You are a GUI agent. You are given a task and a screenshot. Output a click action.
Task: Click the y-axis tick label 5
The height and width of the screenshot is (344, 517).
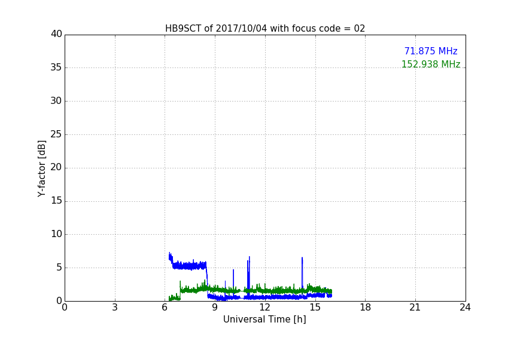click(x=59, y=268)
